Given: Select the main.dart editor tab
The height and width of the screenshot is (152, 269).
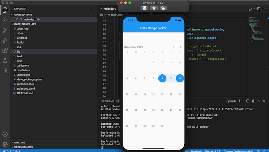Looking at the screenshot, I should click(x=110, y=8).
